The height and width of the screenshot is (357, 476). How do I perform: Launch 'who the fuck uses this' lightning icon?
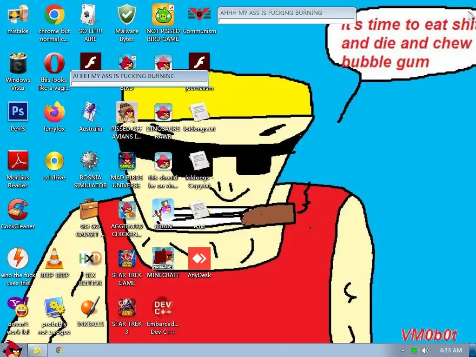[x=18, y=258]
